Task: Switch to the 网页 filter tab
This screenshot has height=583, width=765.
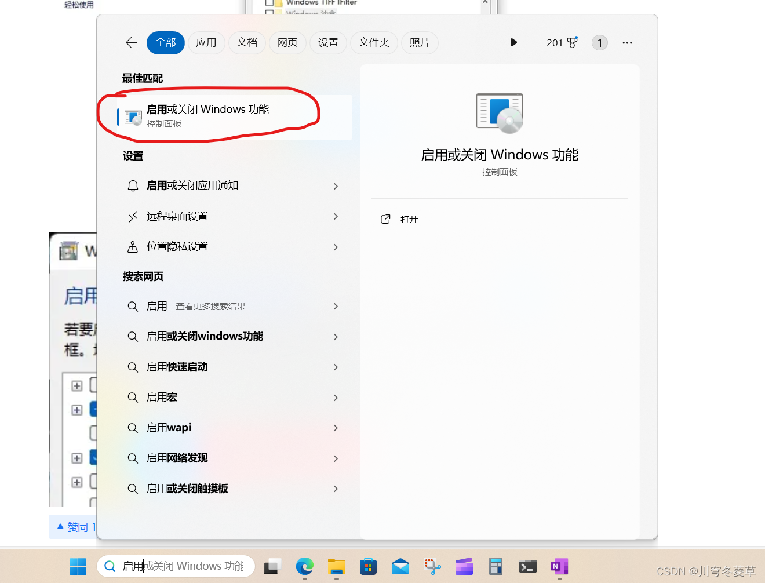Action: point(287,43)
